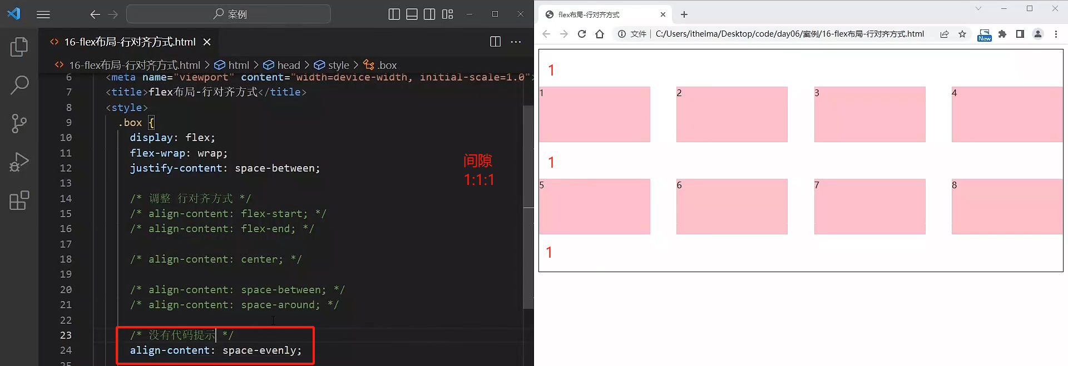
Task: Go back in VS Code navigation history
Action: 95,14
